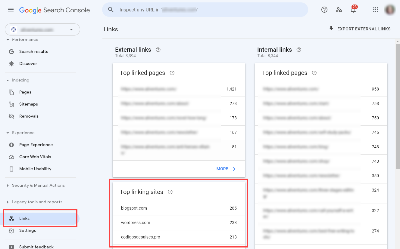400x249 pixels.
Task: Open the notifications bell showing 28 alerts
Action: coord(353,10)
